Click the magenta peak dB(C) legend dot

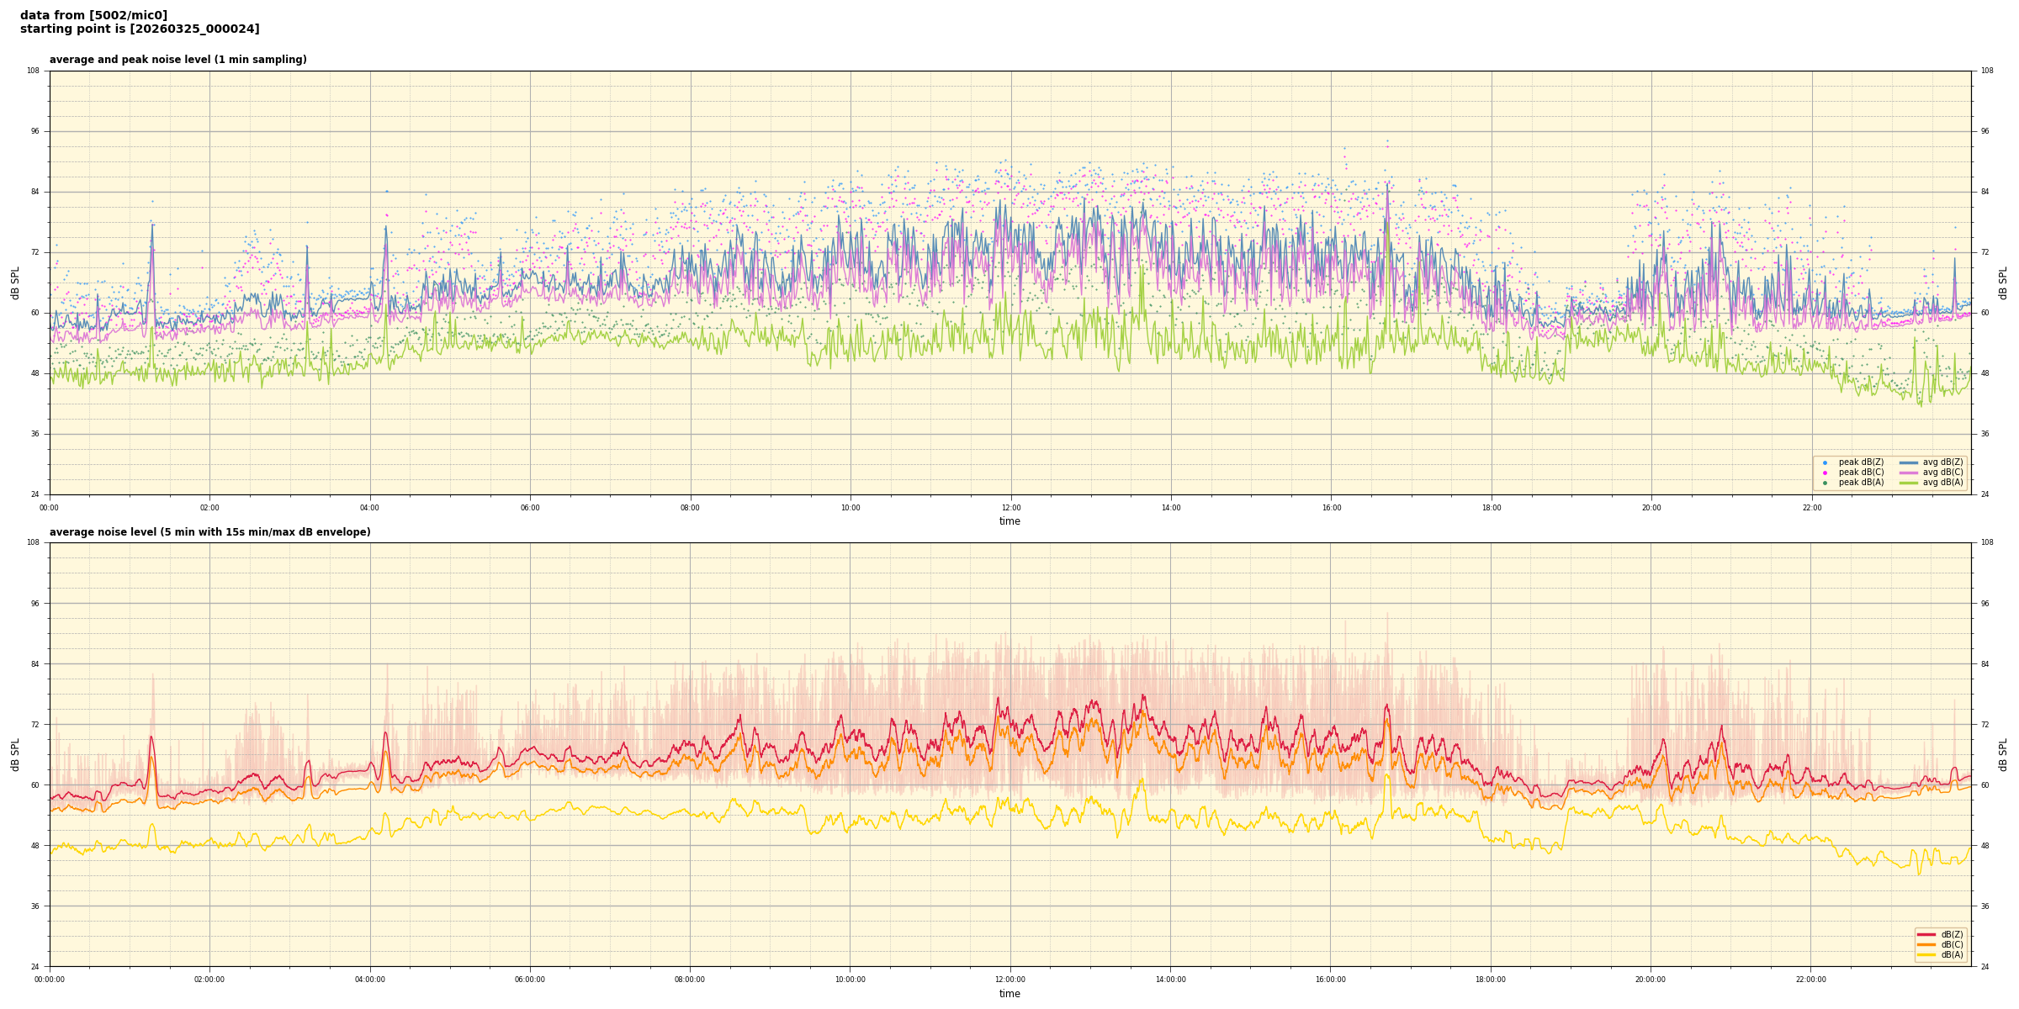point(1825,473)
